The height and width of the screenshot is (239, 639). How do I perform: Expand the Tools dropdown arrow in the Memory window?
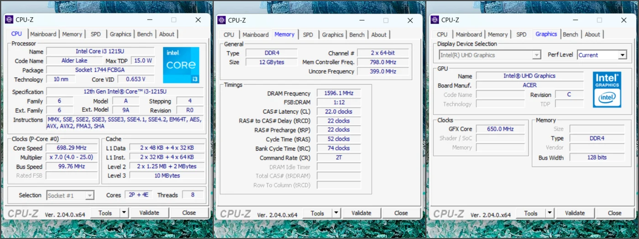336,213
